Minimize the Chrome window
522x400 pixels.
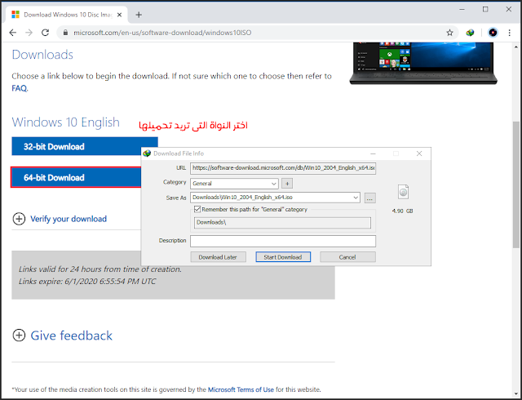point(462,9)
